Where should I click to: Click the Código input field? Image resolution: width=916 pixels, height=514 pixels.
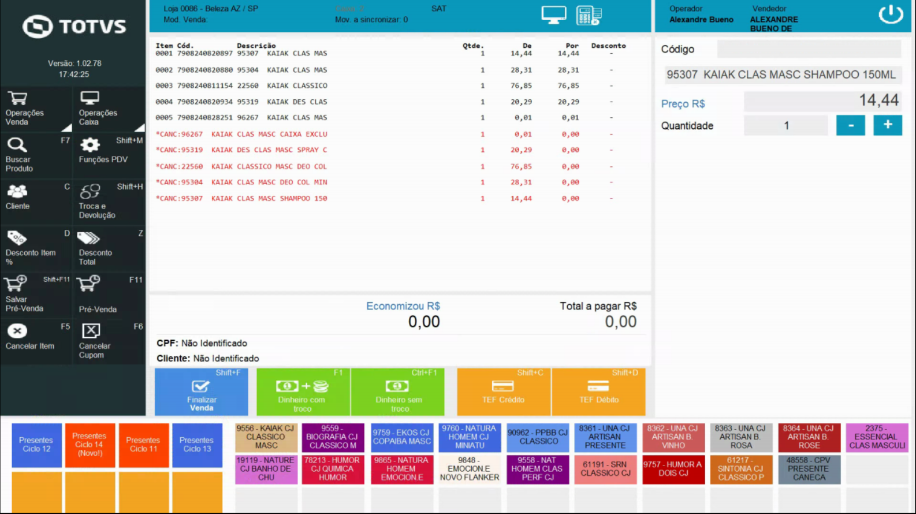pos(809,49)
